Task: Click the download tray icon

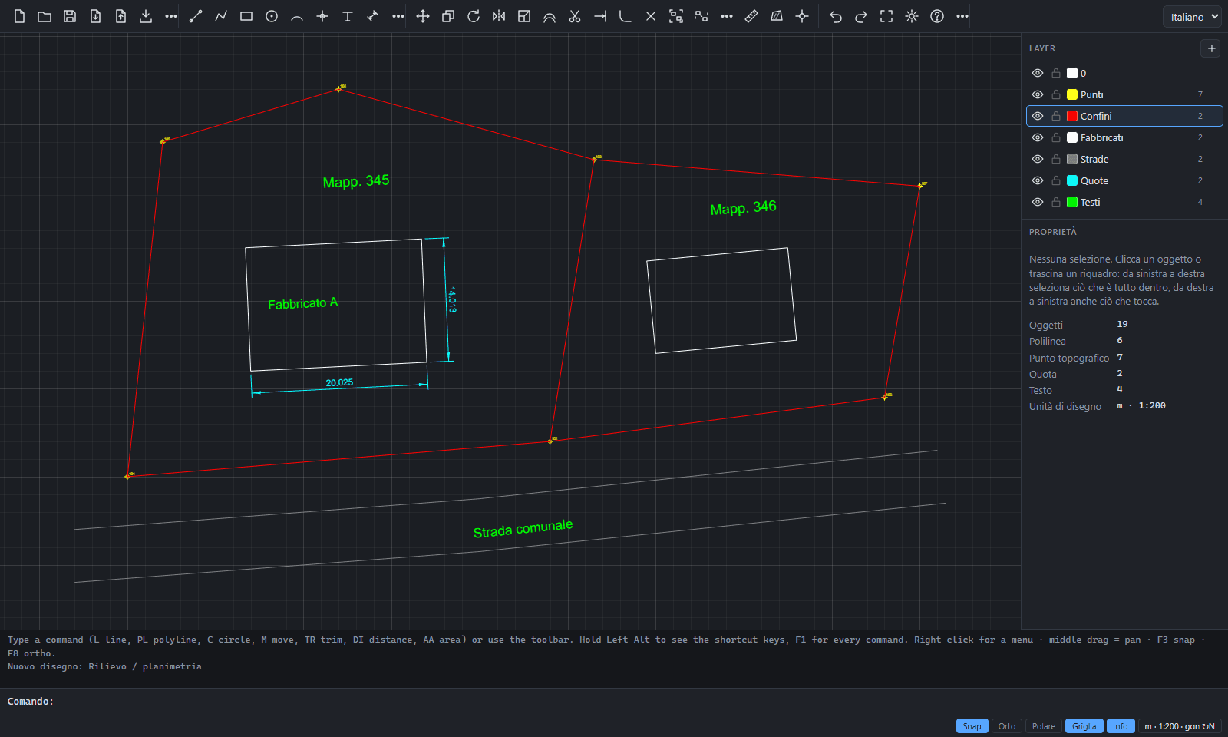Action: 146,16
